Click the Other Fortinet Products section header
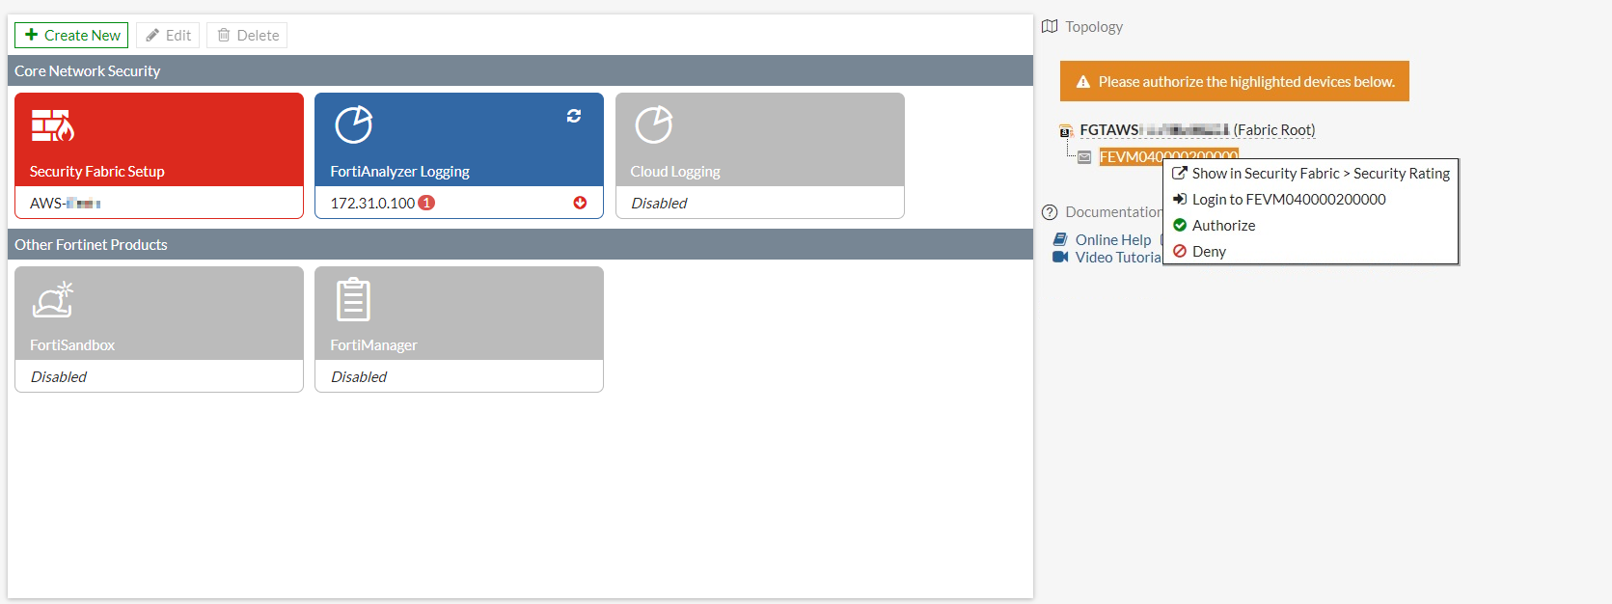Image resolution: width=1612 pixels, height=604 pixels. [520, 244]
